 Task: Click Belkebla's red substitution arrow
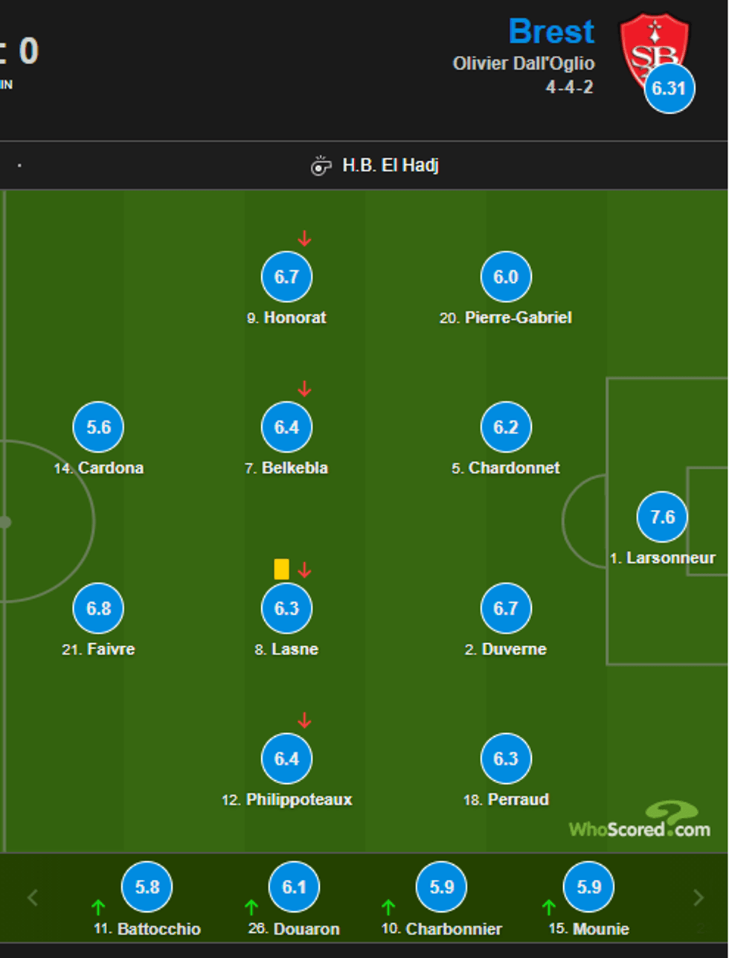click(x=304, y=389)
